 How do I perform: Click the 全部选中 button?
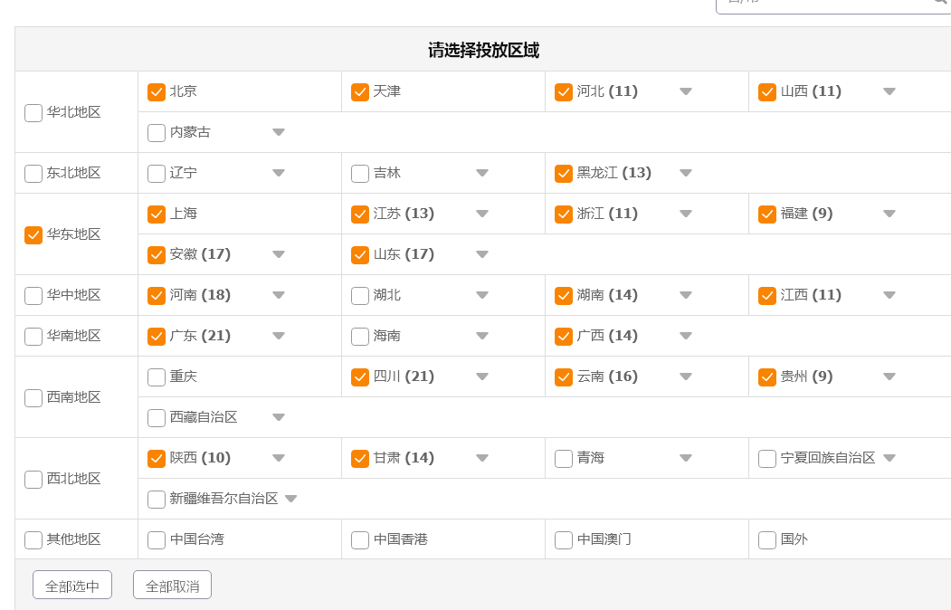pos(72,586)
